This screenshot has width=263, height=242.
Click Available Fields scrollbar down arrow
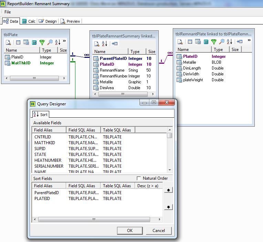170,170
